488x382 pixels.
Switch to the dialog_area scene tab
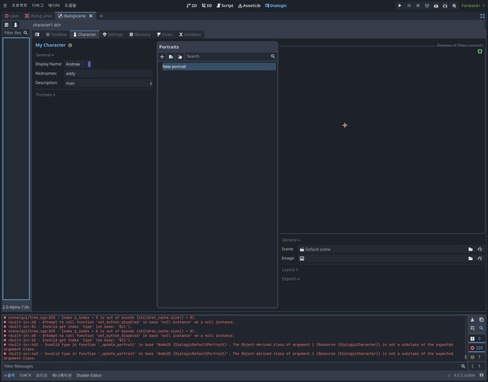pyautogui.click(x=39, y=16)
